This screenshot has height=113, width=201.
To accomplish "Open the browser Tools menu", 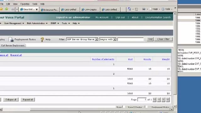I will coord(35,4).
